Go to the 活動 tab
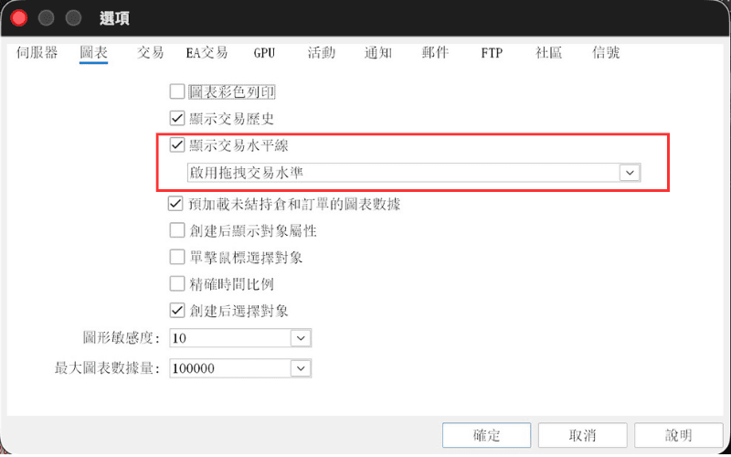 (322, 53)
